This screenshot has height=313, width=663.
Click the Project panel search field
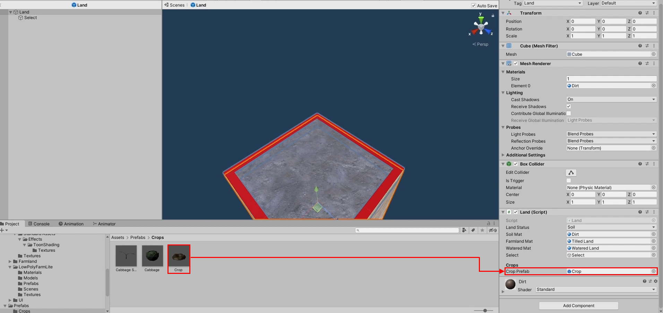click(407, 230)
